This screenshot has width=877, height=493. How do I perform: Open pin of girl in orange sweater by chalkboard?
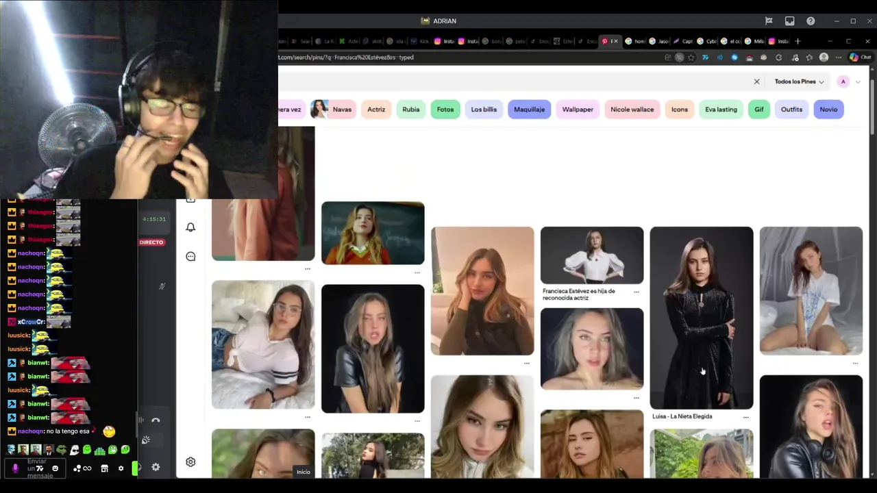click(373, 233)
